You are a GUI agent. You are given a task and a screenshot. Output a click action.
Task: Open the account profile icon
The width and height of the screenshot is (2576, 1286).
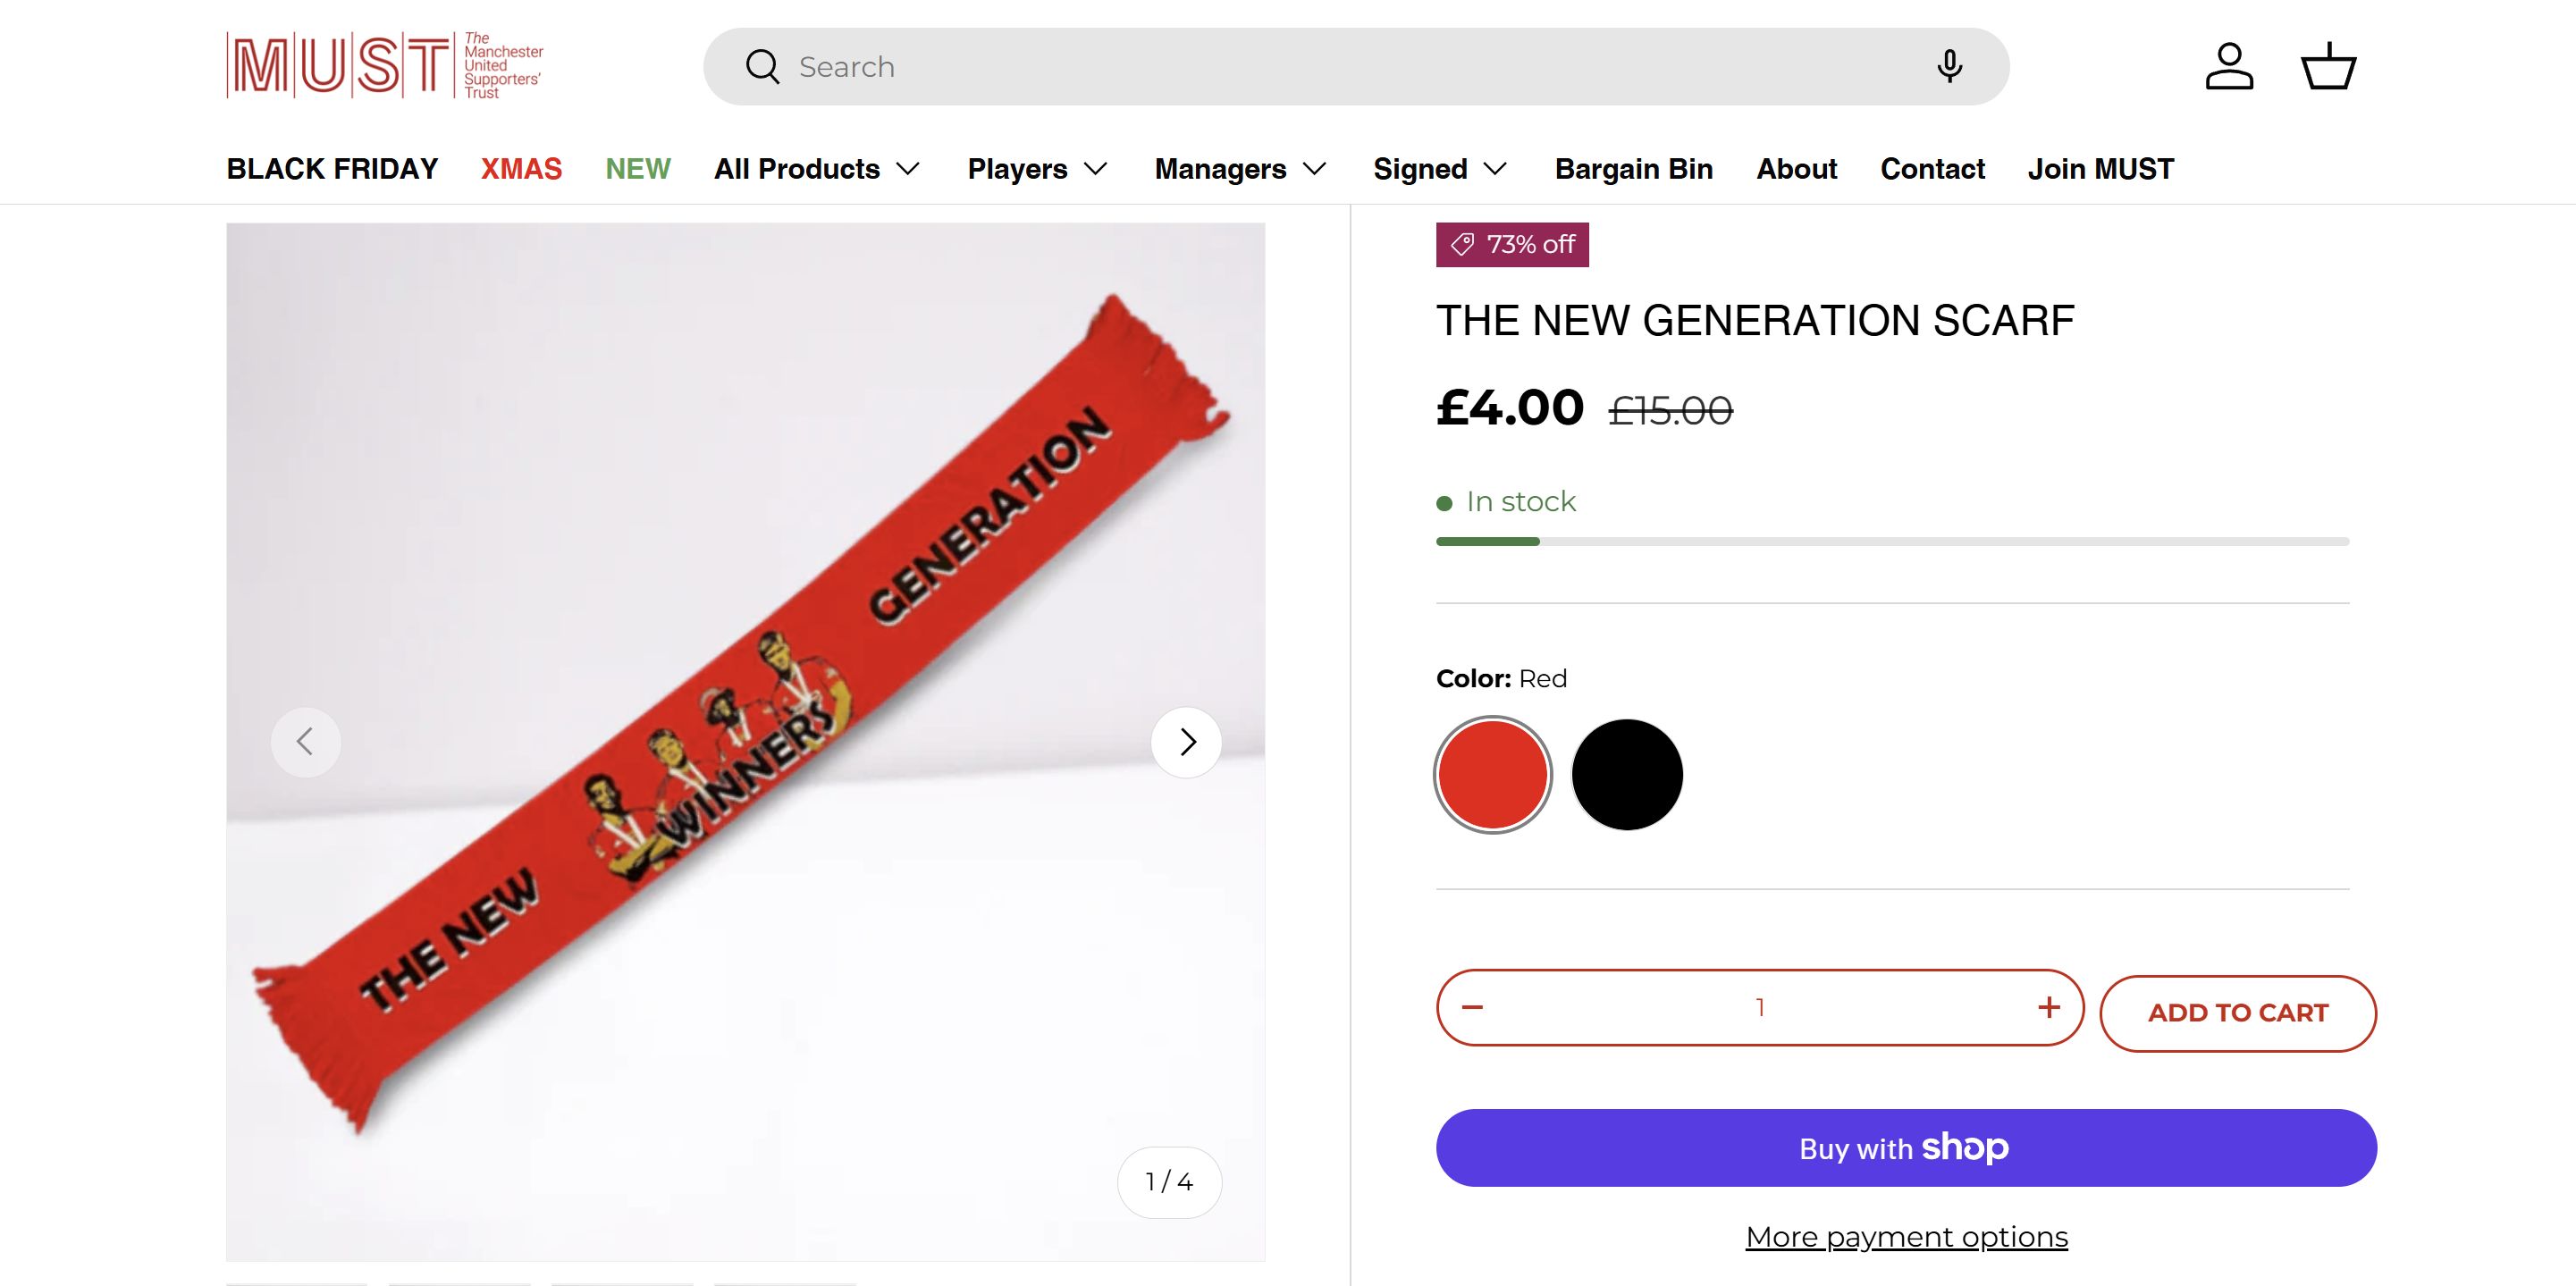[2229, 67]
